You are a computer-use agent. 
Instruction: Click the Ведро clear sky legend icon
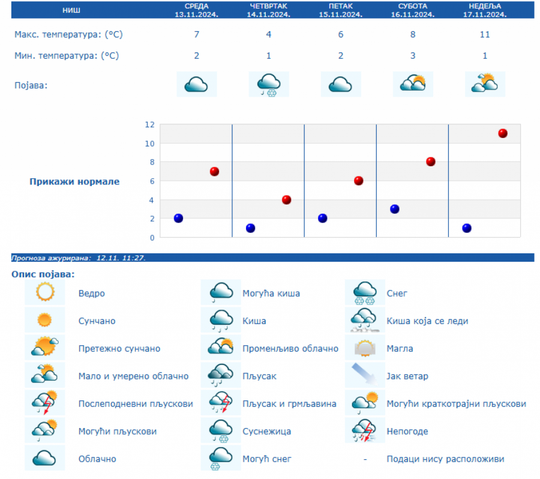[x=45, y=293]
